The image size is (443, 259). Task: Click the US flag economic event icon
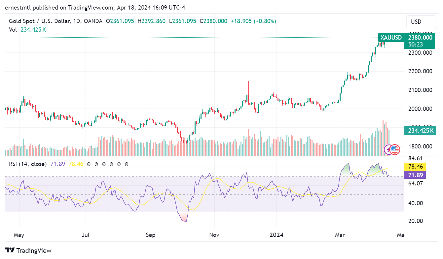pos(395,150)
